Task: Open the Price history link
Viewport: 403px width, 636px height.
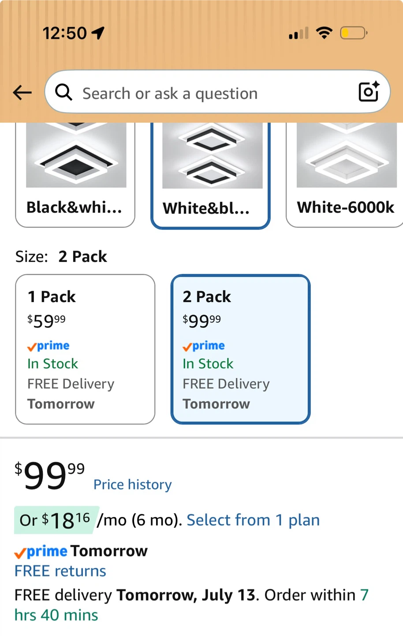Action: coord(132,485)
